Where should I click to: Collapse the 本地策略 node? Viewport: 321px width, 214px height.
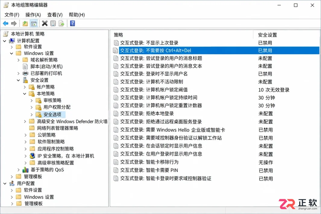click(x=25, y=94)
